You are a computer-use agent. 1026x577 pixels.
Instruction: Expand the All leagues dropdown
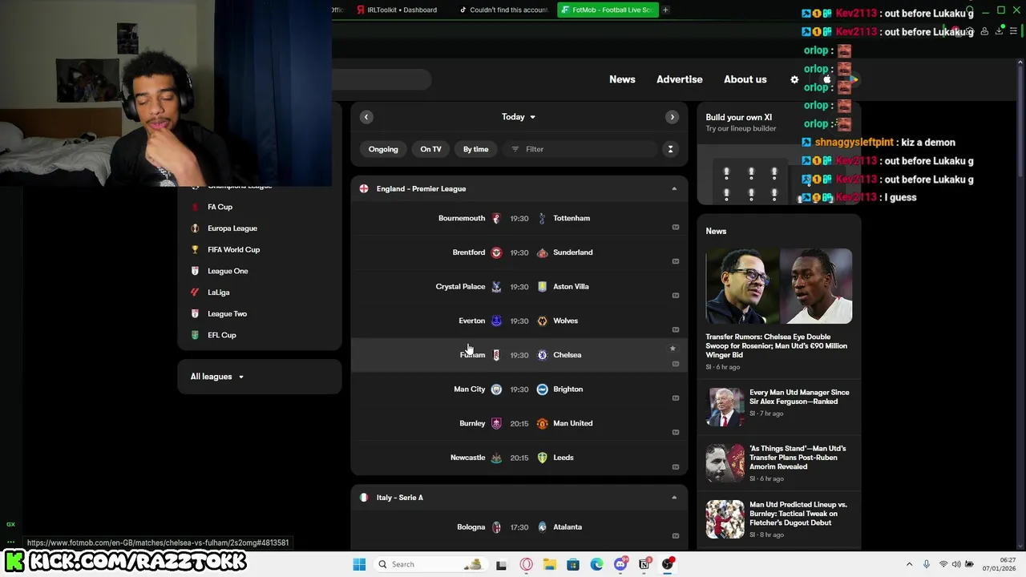point(217,377)
